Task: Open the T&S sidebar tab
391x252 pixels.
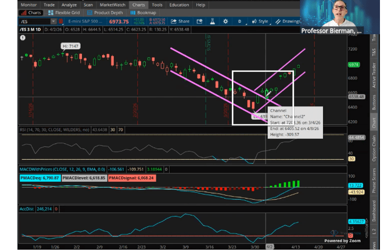Action: tap(374, 52)
